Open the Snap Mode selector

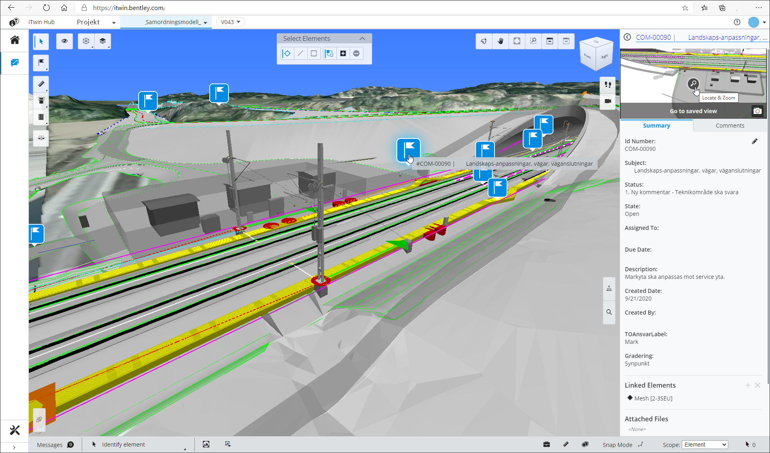click(623, 445)
